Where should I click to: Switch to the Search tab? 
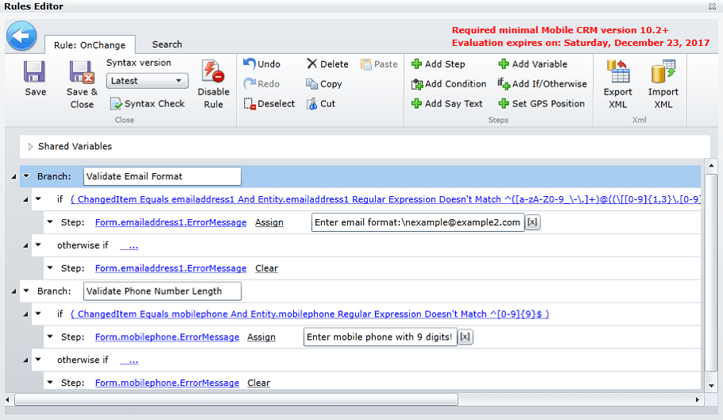pos(167,44)
